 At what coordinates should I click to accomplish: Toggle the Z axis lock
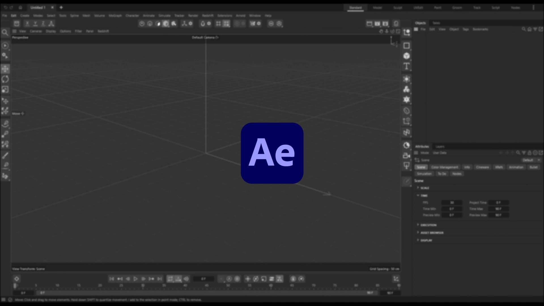point(43,24)
